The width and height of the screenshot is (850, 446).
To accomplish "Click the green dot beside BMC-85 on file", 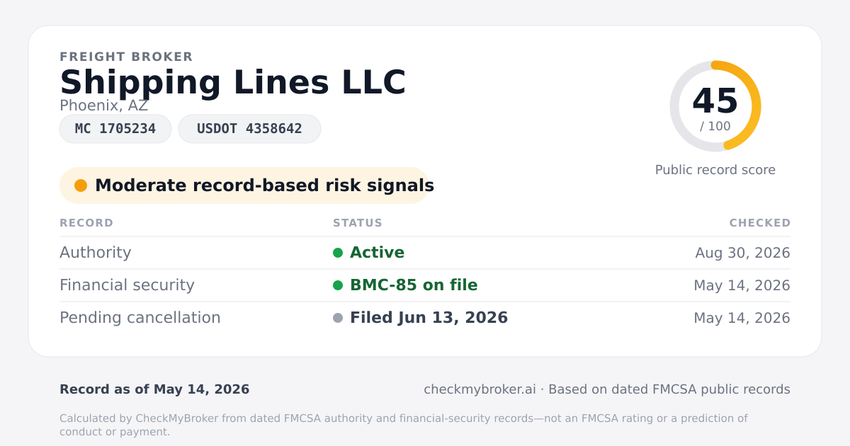I will pos(338,285).
